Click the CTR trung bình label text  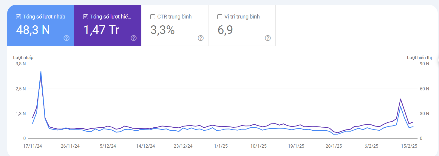(x=174, y=17)
